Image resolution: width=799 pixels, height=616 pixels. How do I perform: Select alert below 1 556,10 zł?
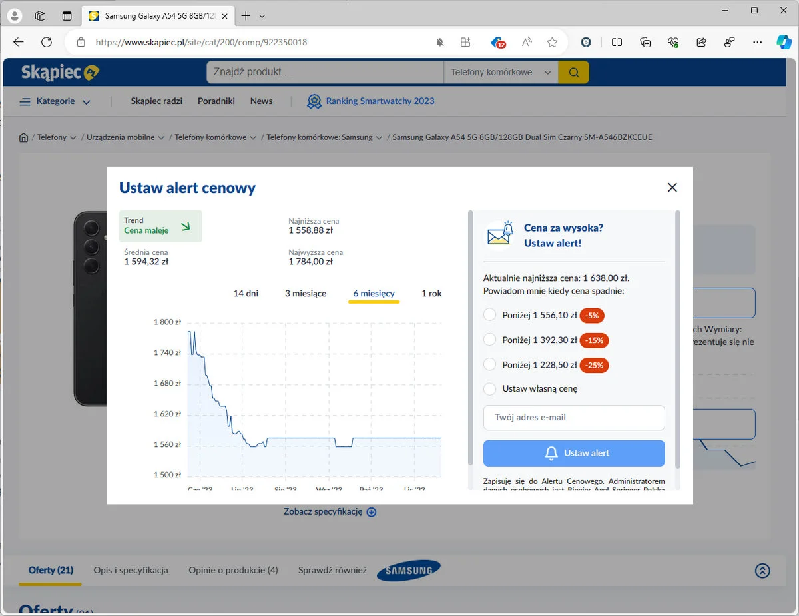tap(489, 315)
